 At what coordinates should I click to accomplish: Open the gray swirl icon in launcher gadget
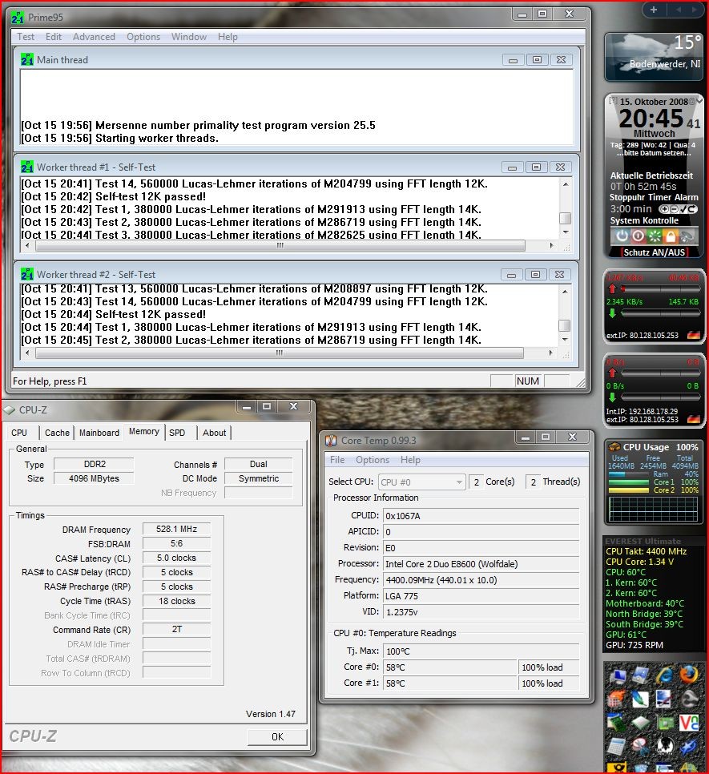click(x=690, y=699)
